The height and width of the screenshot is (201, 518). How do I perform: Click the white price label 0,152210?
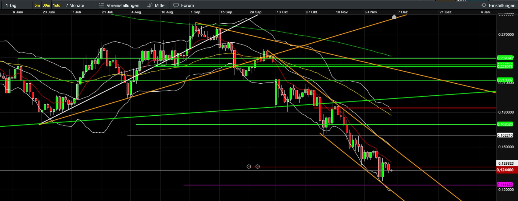coord(505,135)
